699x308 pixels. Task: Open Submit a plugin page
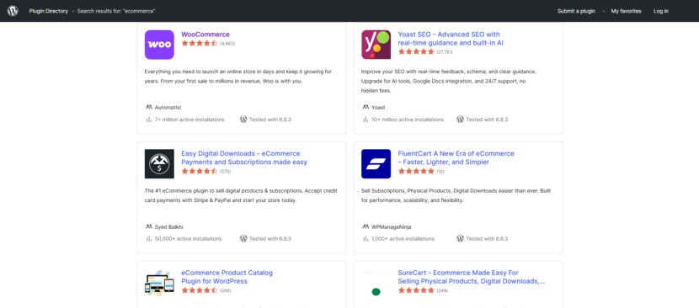point(576,11)
